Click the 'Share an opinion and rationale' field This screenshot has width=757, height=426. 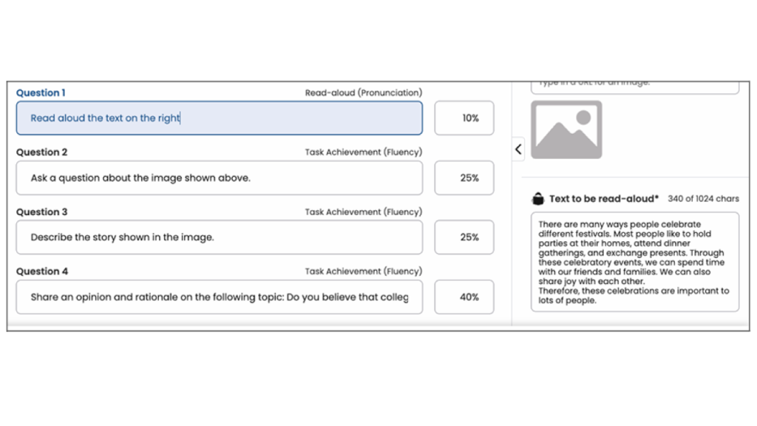(219, 297)
